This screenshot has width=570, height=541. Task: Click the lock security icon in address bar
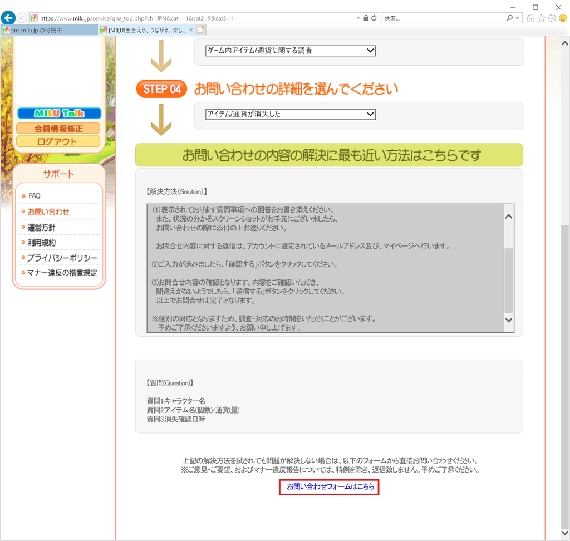pyautogui.click(x=366, y=18)
